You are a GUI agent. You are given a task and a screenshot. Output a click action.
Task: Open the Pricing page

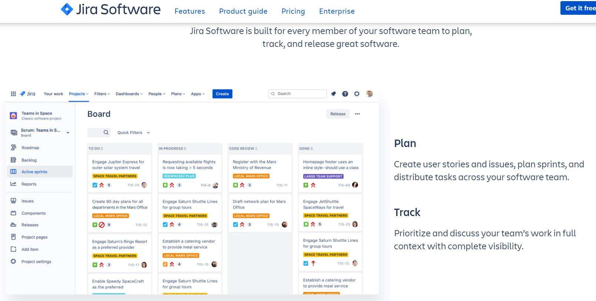(293, 11)
